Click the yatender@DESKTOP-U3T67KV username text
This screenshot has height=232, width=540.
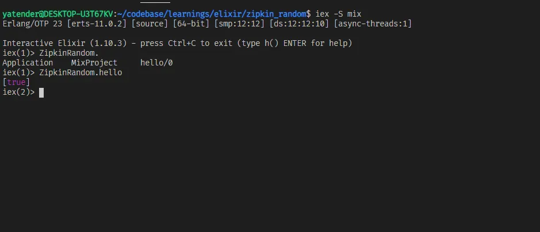[58, 13]
